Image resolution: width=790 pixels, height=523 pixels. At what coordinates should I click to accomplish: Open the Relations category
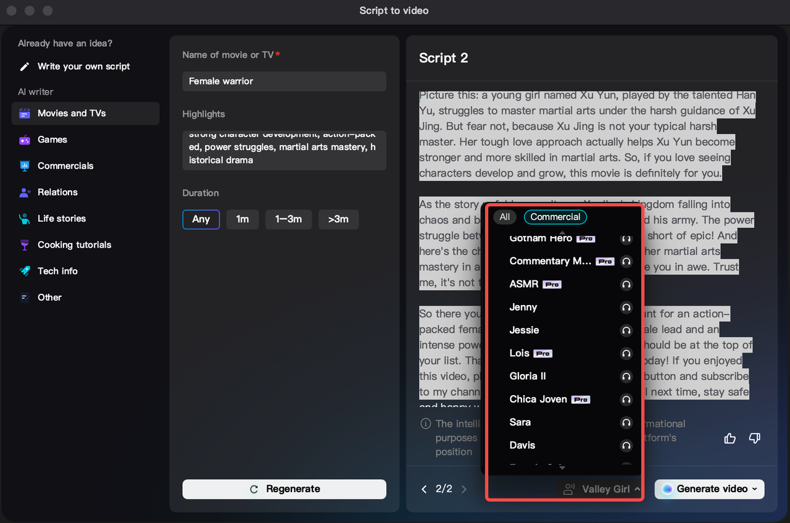coord(25,192)
